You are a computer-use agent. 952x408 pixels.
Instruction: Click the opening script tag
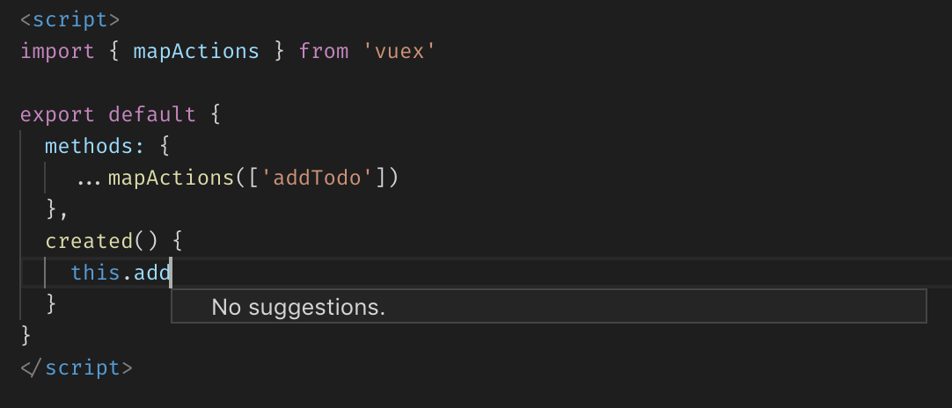point(70,18)
